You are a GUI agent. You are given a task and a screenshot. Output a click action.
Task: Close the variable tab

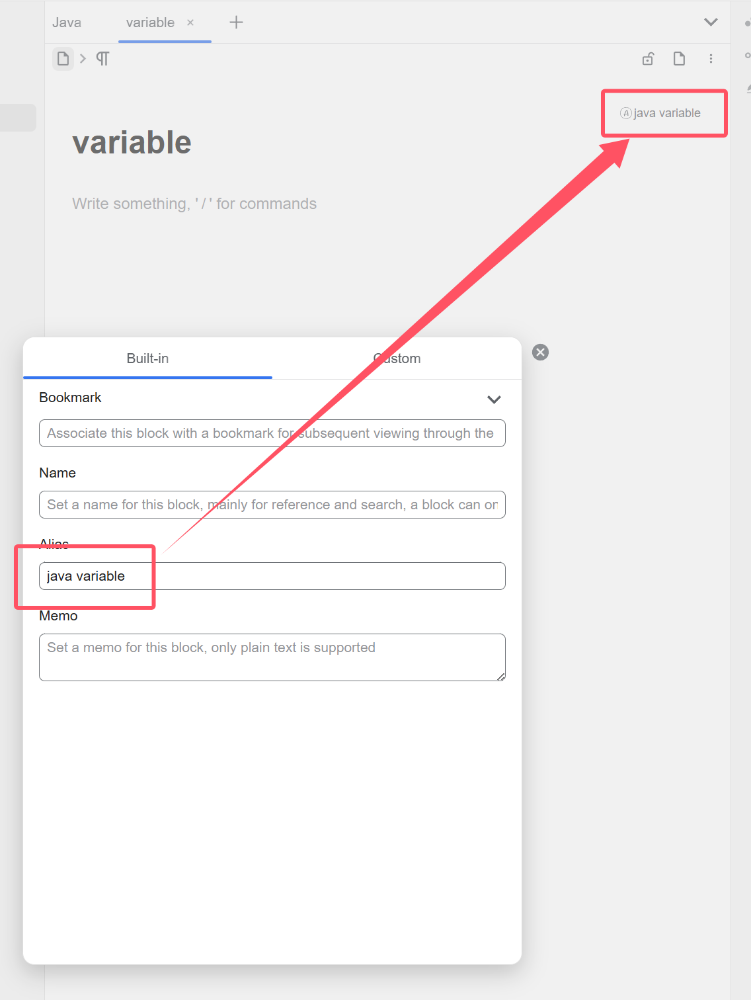tap(190, 22)
